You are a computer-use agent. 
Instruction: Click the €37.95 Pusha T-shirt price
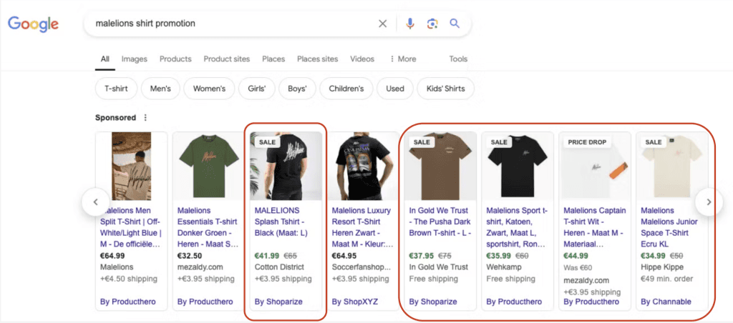pos(421,256)
